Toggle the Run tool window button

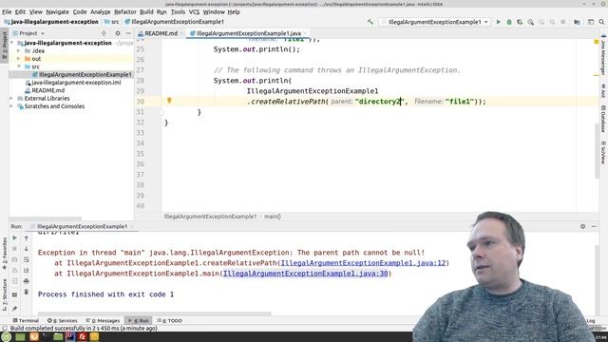[138, 321]
